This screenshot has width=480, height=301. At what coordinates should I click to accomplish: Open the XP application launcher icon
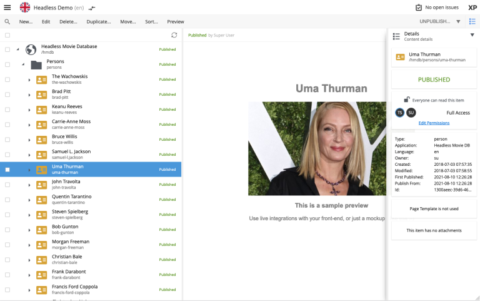point(472,8)
